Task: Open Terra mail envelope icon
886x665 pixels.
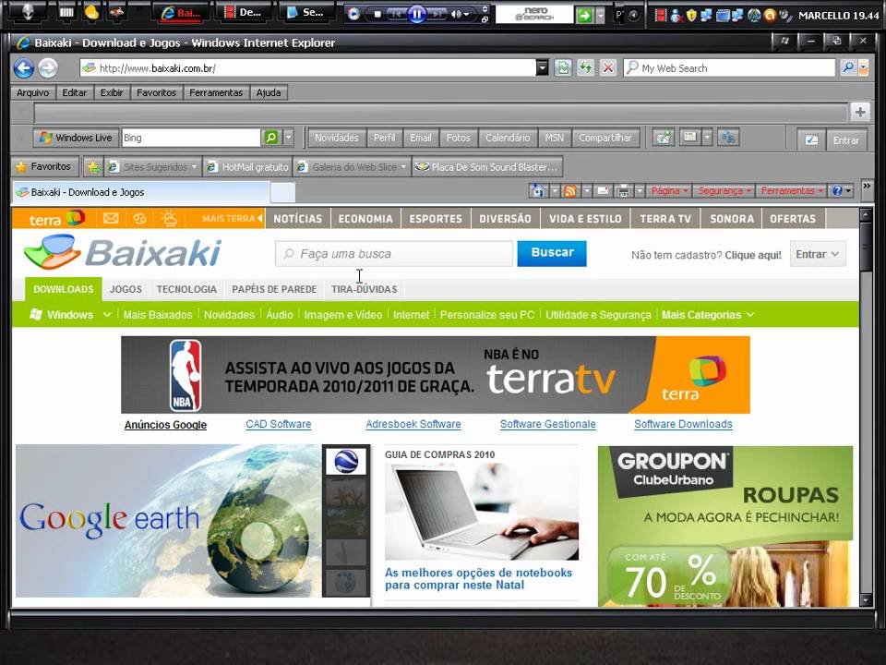Action: coord(111,218)
